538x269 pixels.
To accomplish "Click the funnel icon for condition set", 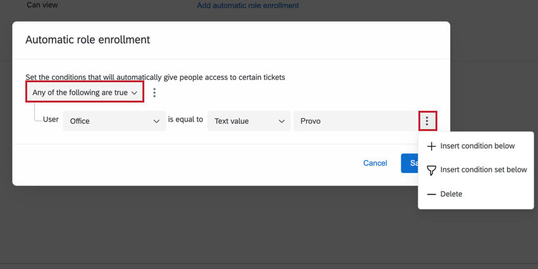I will pyautogui.click(x=432, y=170).
